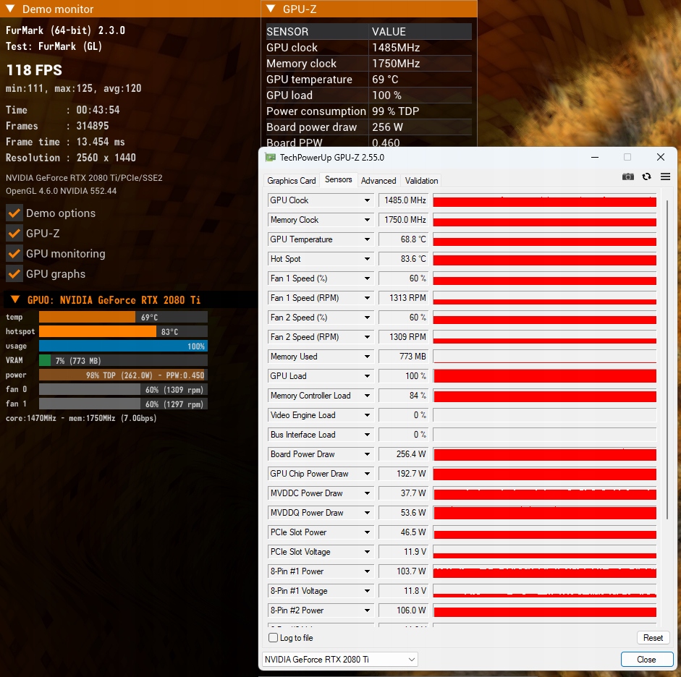Open the Video Engine Load dropdown
The width and height of the screenshot is (681, 677).
[x=367, y=415]
